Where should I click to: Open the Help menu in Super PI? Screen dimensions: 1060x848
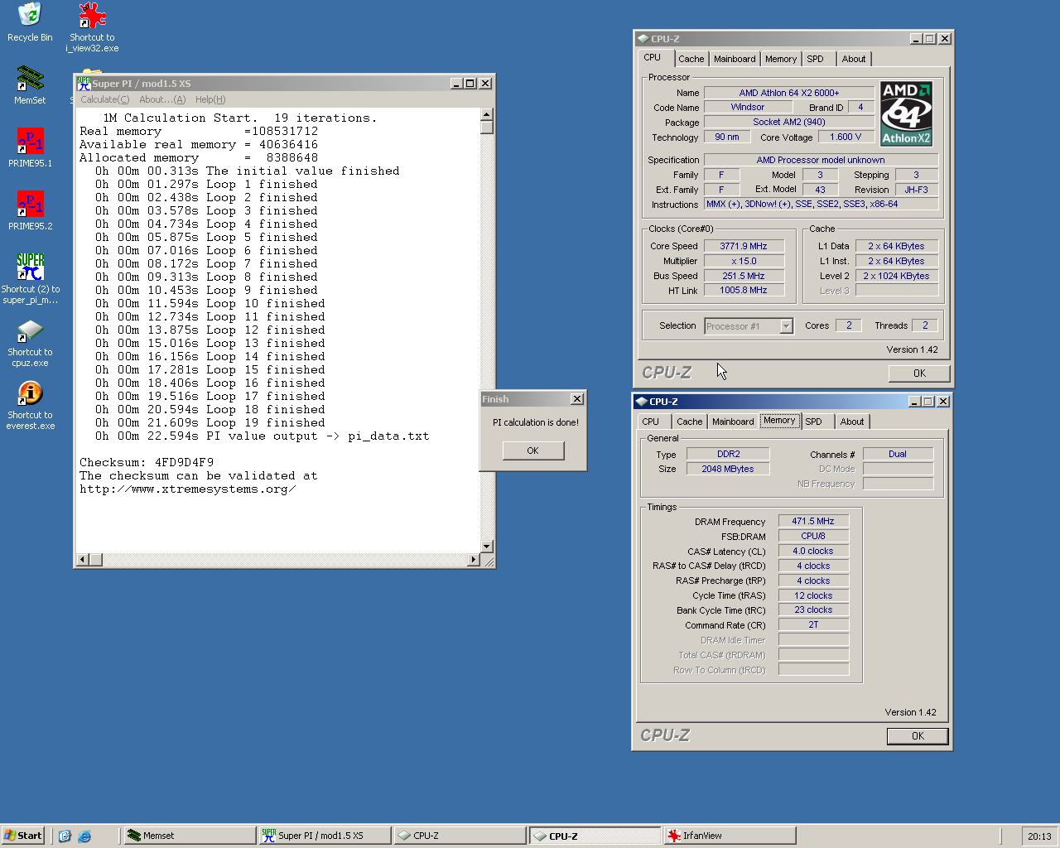click(210, 99)
